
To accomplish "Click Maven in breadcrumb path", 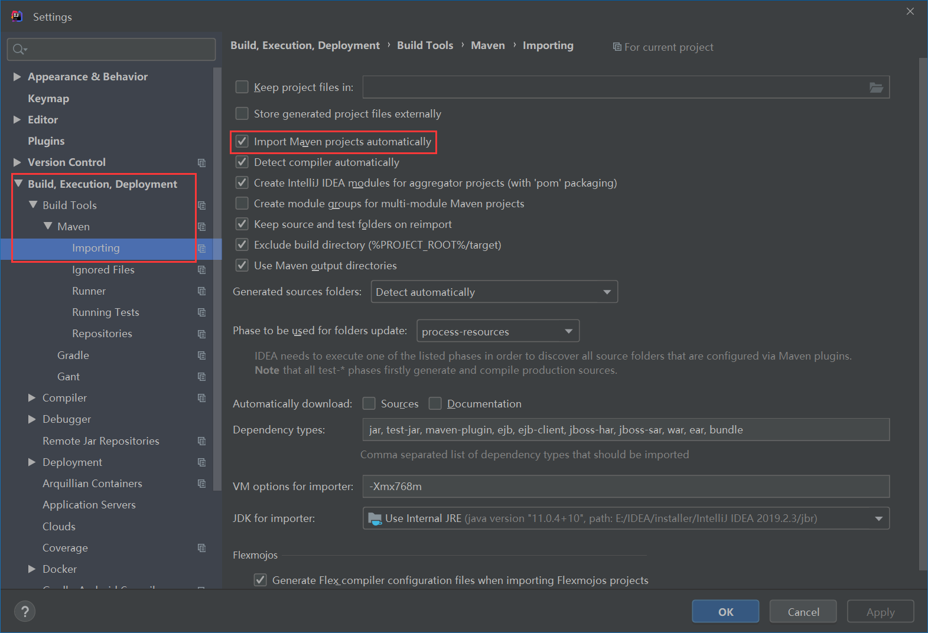I will click(488, 45).
